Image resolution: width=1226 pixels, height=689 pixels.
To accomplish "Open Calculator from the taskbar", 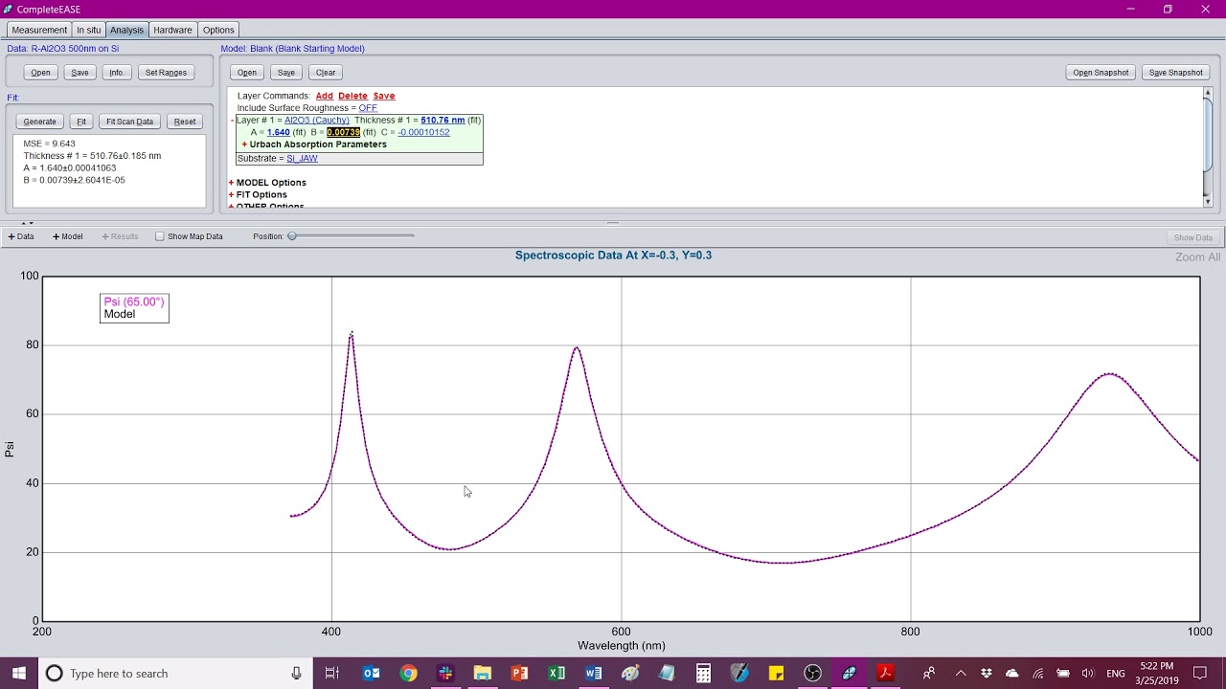I will coord(703,674).
